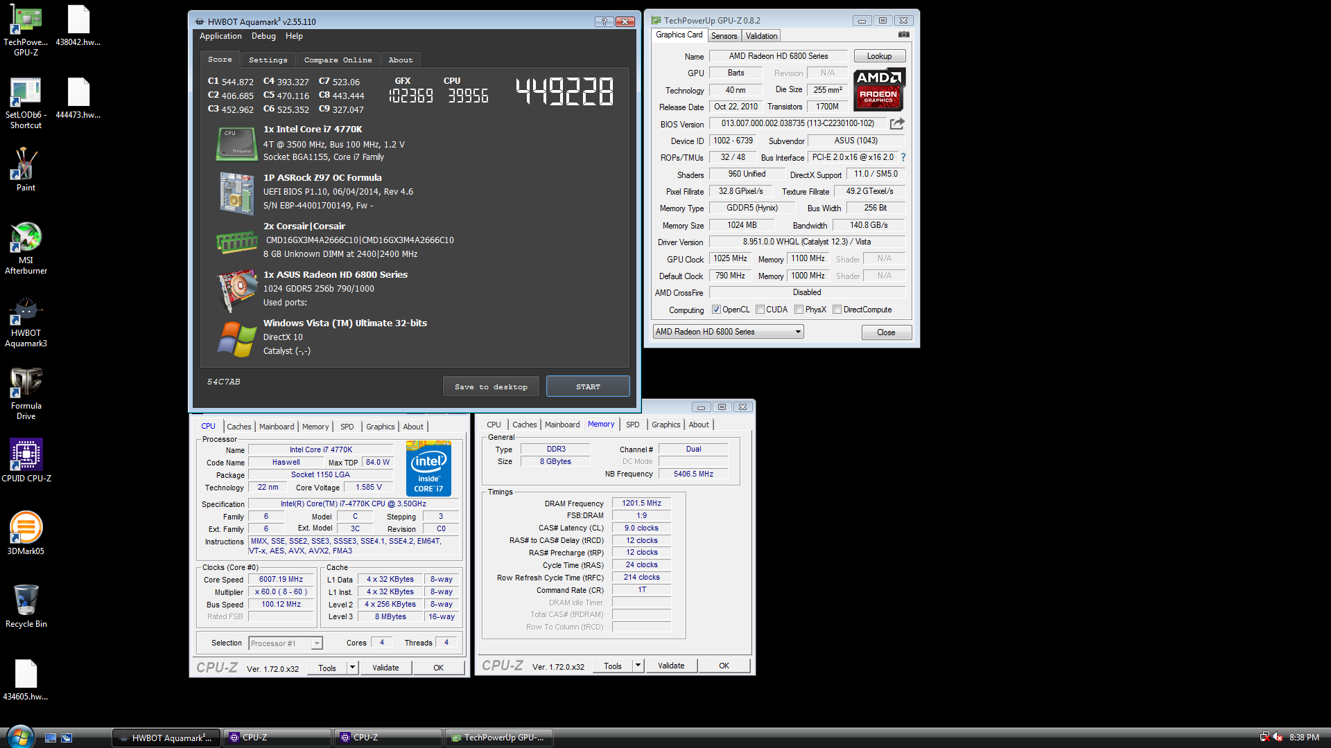This screenshot has width=1331, height=748.
Task: Click Validate in CPU-Z CPU window
Action: click(385, 668)
